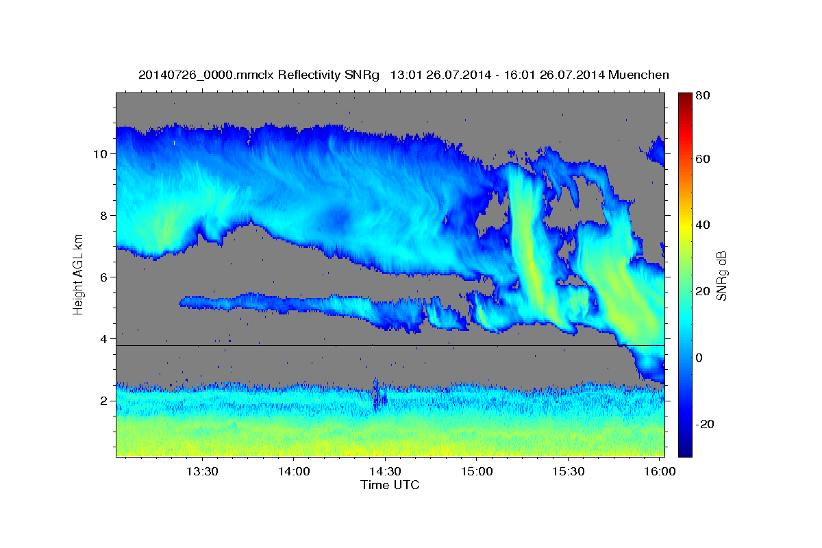Click the 15:00 tick label on the time axis

(477, 471)
